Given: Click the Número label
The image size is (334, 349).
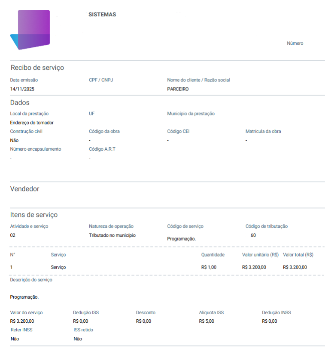Looking at the screenshot, I should 295,43.
